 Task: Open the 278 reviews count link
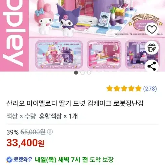coord(150,89)
